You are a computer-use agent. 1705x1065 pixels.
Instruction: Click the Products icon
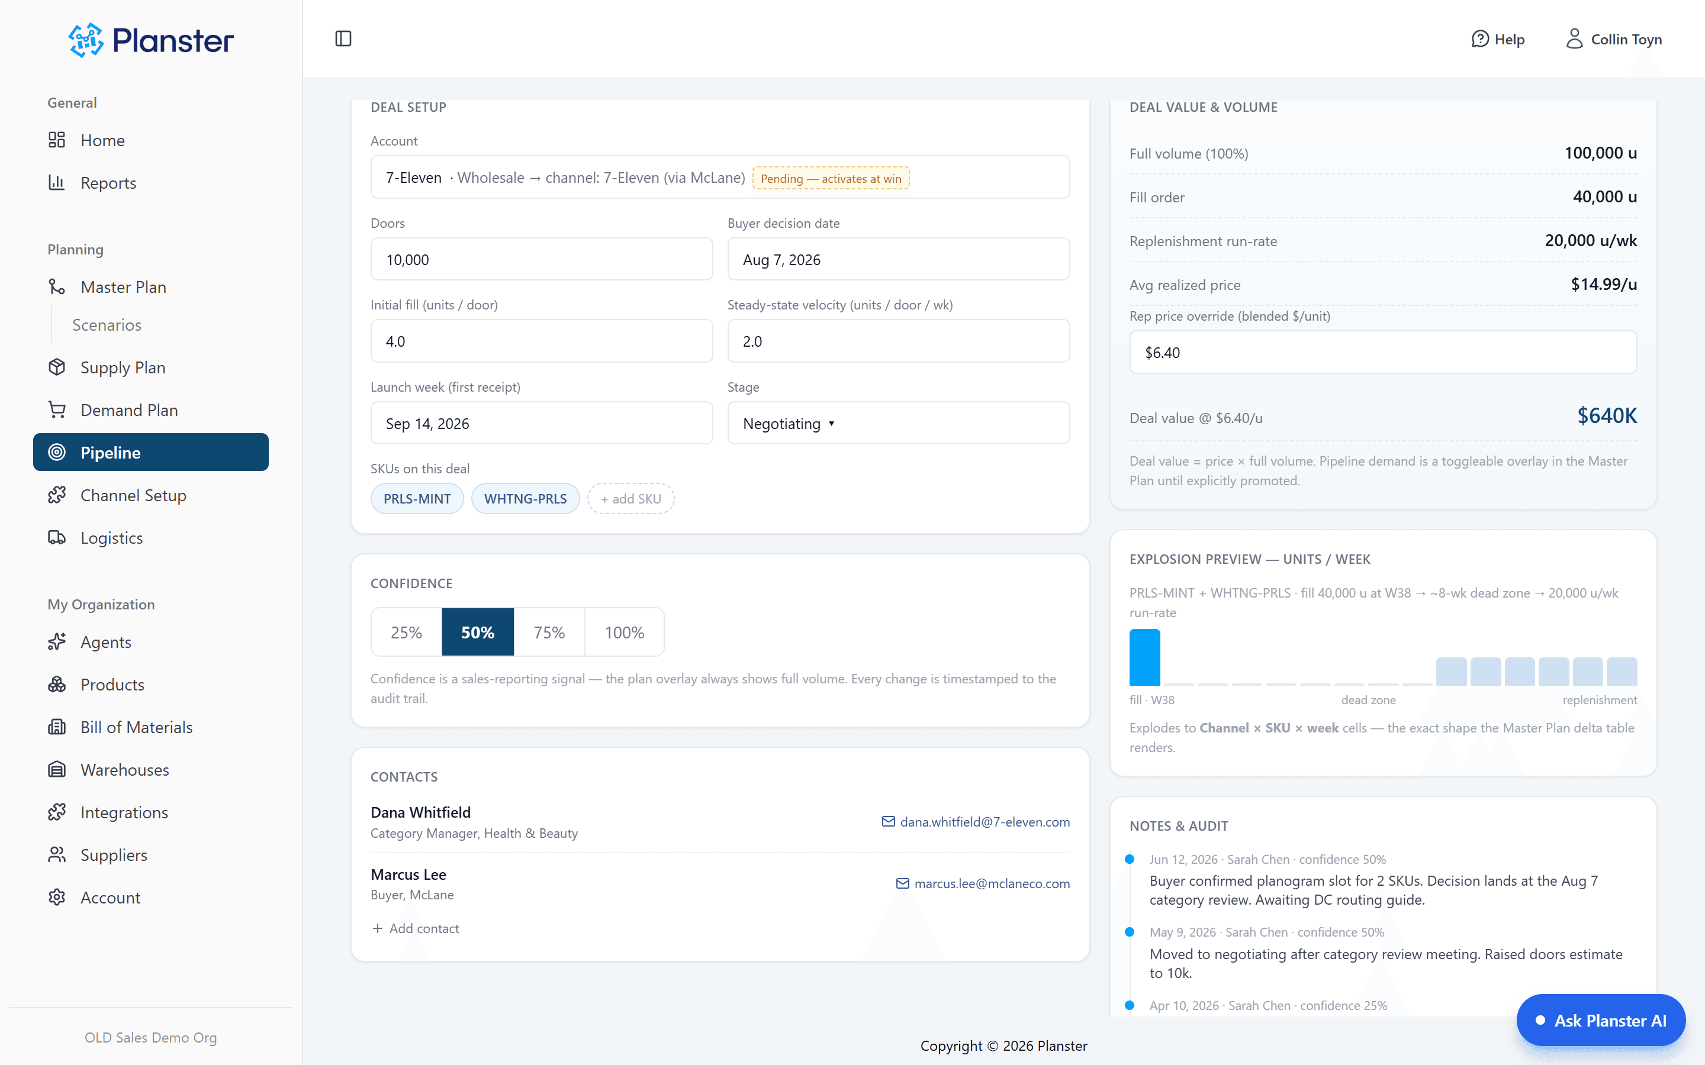click(x=57, y=685)
